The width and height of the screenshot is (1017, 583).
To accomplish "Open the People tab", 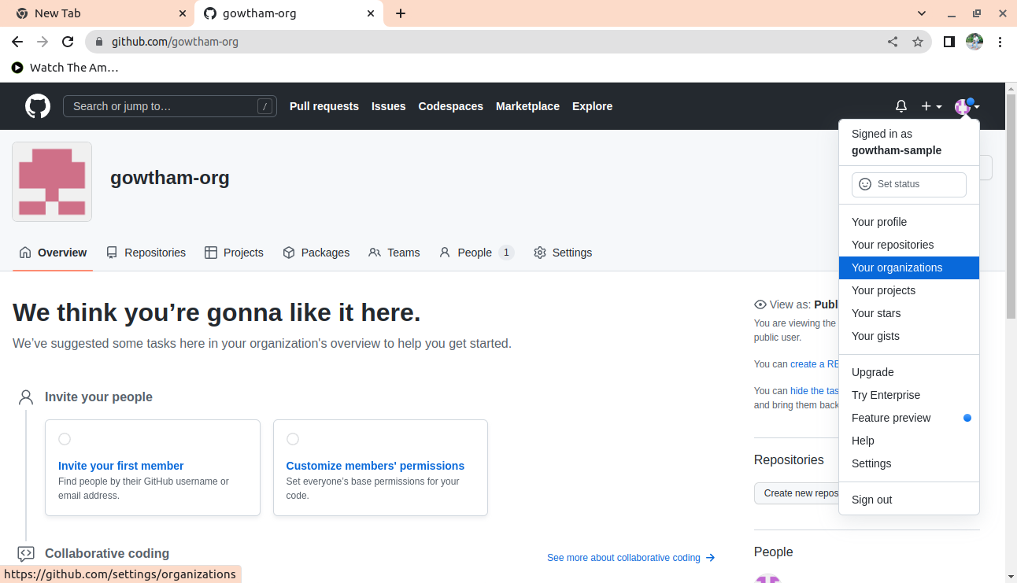I will pos(475,253).
